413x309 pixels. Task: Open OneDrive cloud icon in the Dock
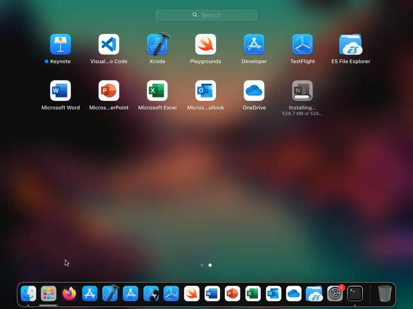294,293
